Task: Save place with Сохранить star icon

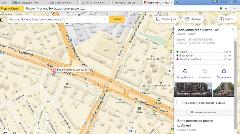Action: tap(205, 71)
